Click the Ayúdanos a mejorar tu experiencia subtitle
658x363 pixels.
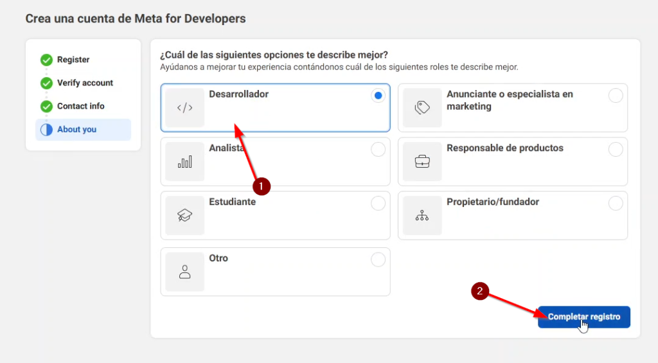[339, 67]
